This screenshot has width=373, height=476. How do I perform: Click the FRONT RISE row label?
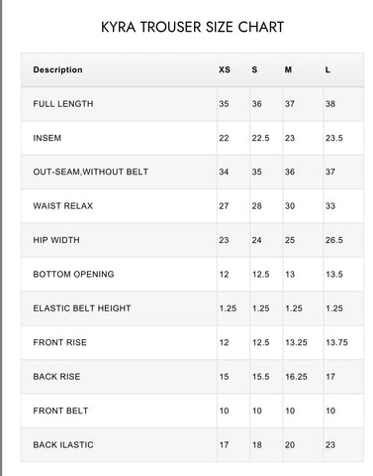tap(59, 342)
